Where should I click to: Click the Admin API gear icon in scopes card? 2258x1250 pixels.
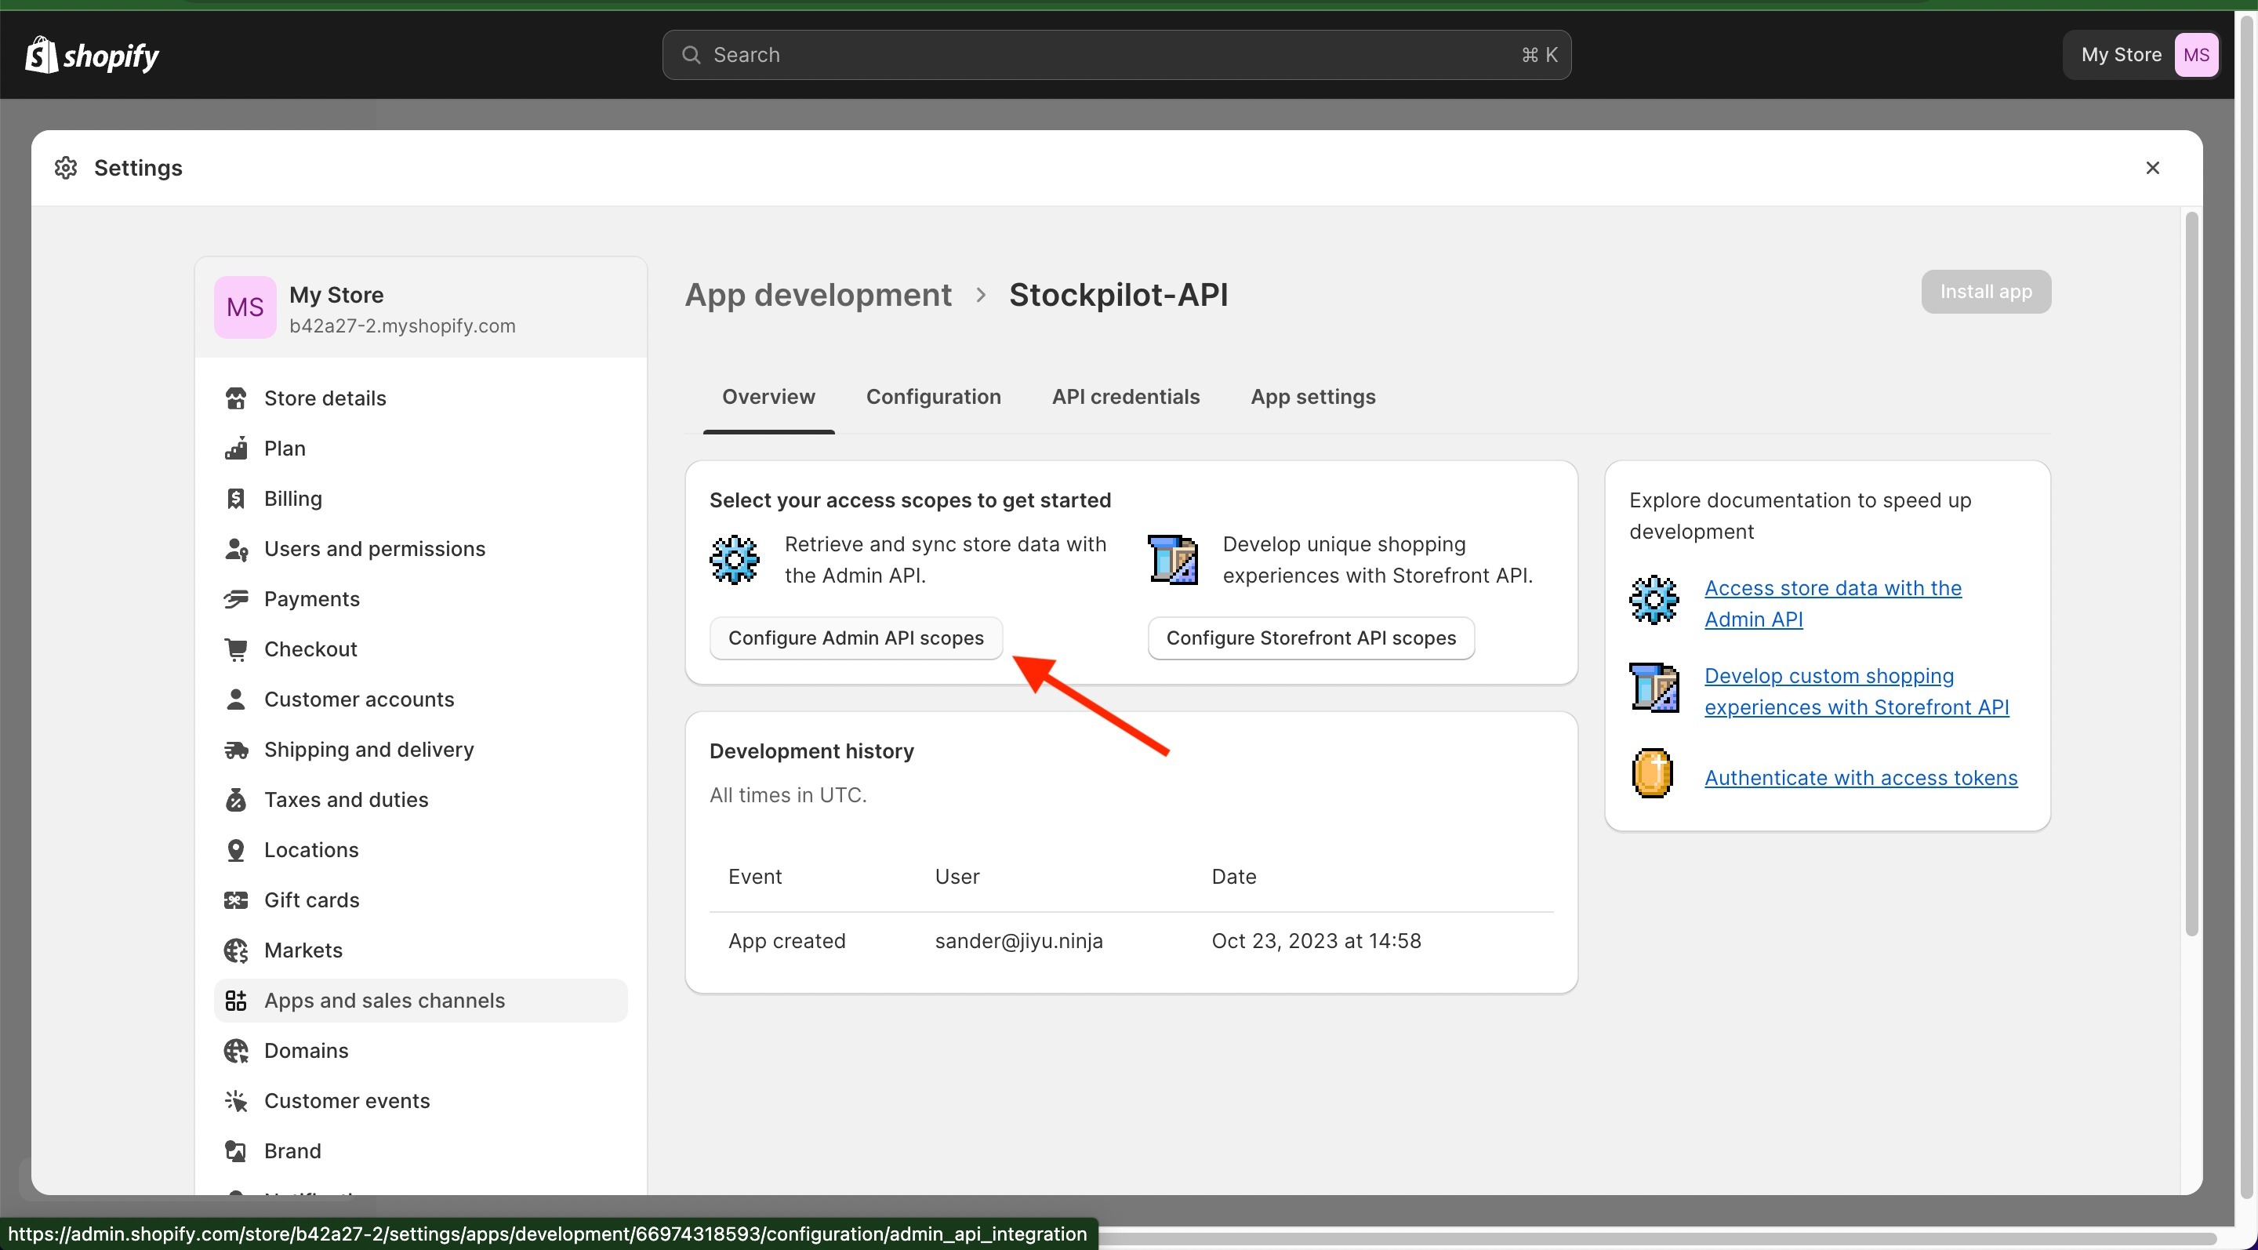735,559
